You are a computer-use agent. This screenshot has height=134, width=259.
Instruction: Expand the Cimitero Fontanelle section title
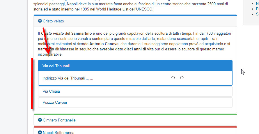coord(59,120)
